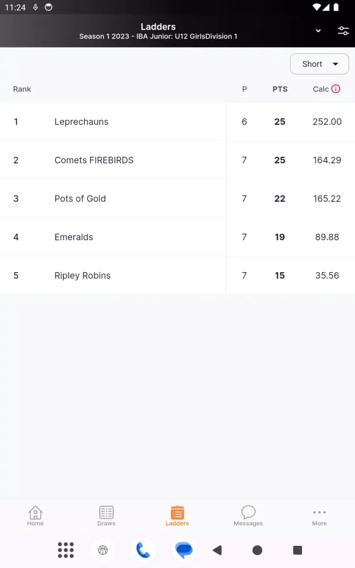Expand the competition selector chevron
The image size is (355, 568).
coord(318,31)
